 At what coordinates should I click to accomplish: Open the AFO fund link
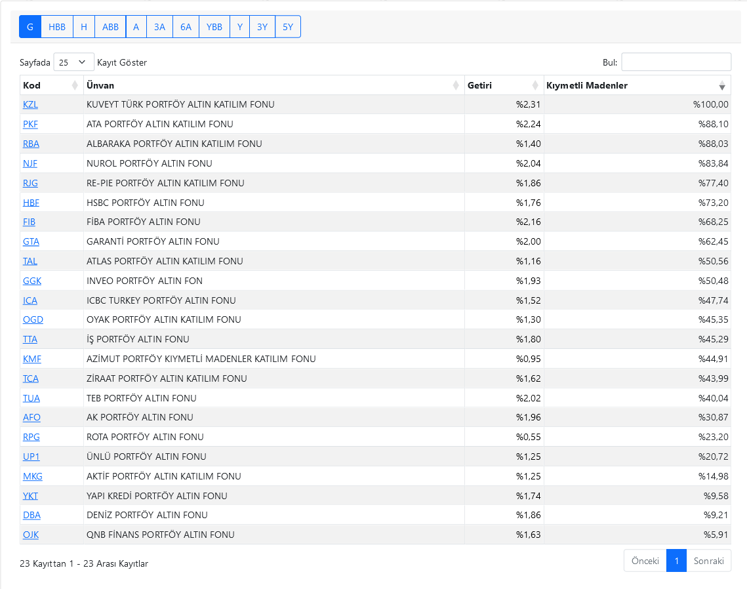point(31,417)
